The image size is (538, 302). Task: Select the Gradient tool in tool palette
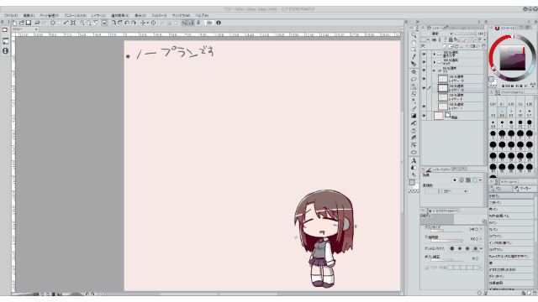414,116
